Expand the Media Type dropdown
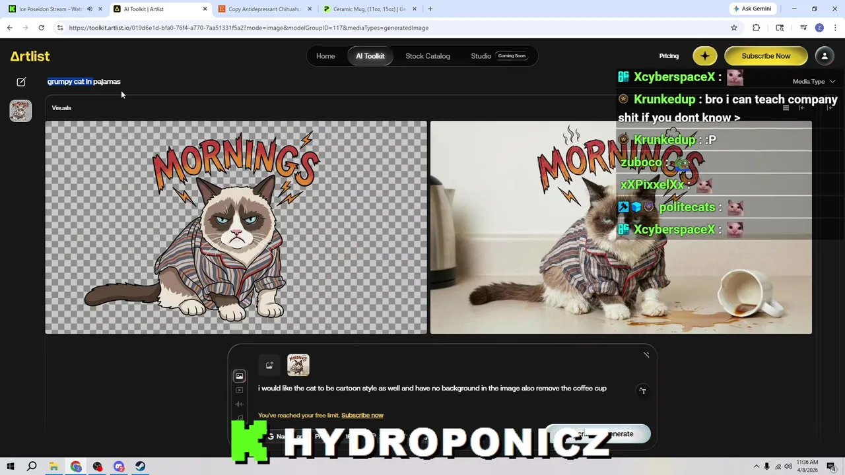The height and width of the screenshot is (475, 845). (814, 81)
